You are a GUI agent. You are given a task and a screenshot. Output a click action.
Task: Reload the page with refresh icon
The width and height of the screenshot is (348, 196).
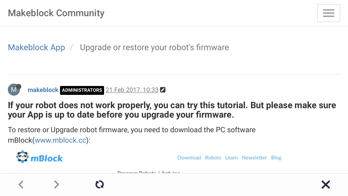click(100, 185)
